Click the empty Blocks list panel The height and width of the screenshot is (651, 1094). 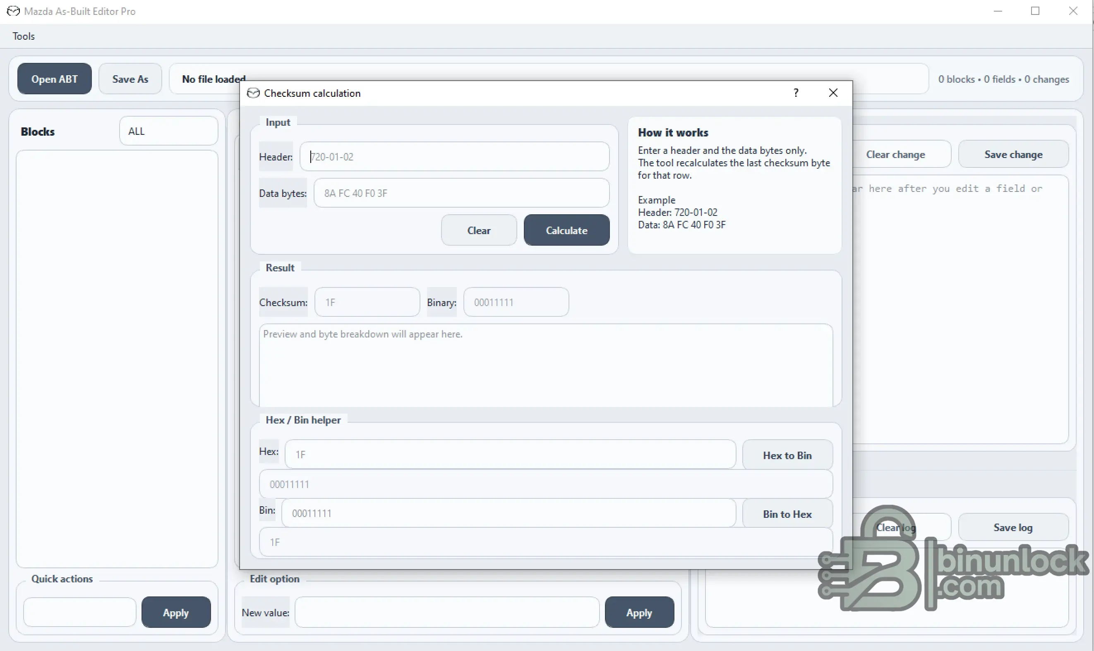coord(117,359)
